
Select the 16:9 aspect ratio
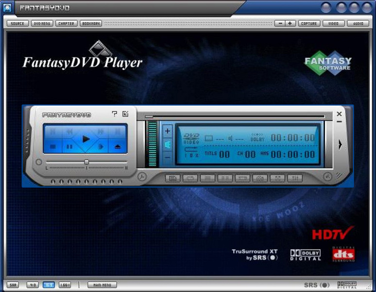[49, 285]
